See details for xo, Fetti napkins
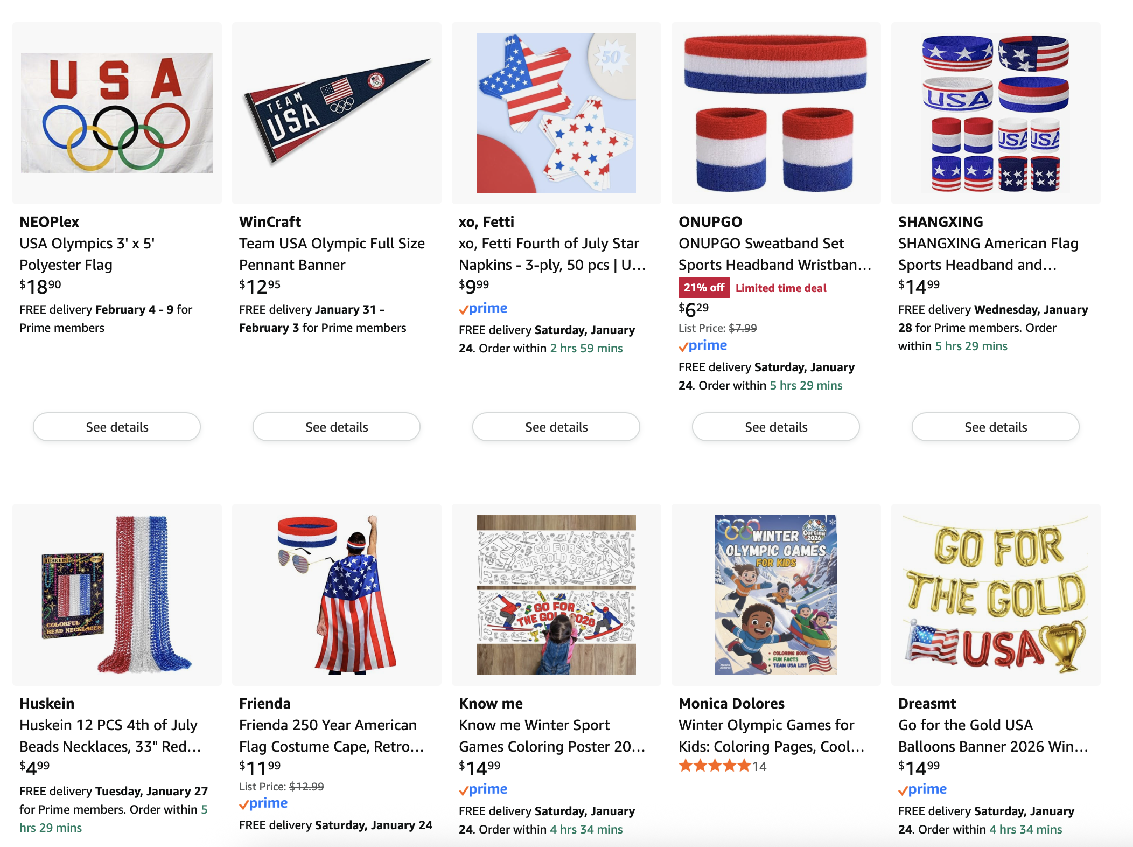 (556, 427)
